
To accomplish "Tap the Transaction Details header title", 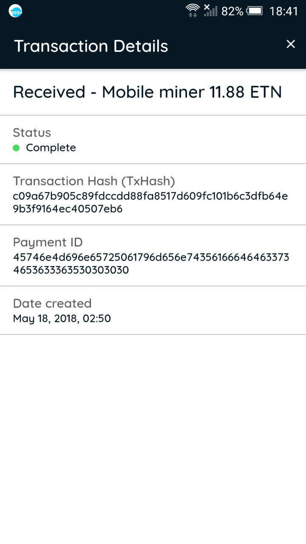I will (91, 46).
